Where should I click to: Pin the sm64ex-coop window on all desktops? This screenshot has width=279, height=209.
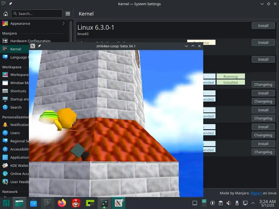click(x=39, y=46)
